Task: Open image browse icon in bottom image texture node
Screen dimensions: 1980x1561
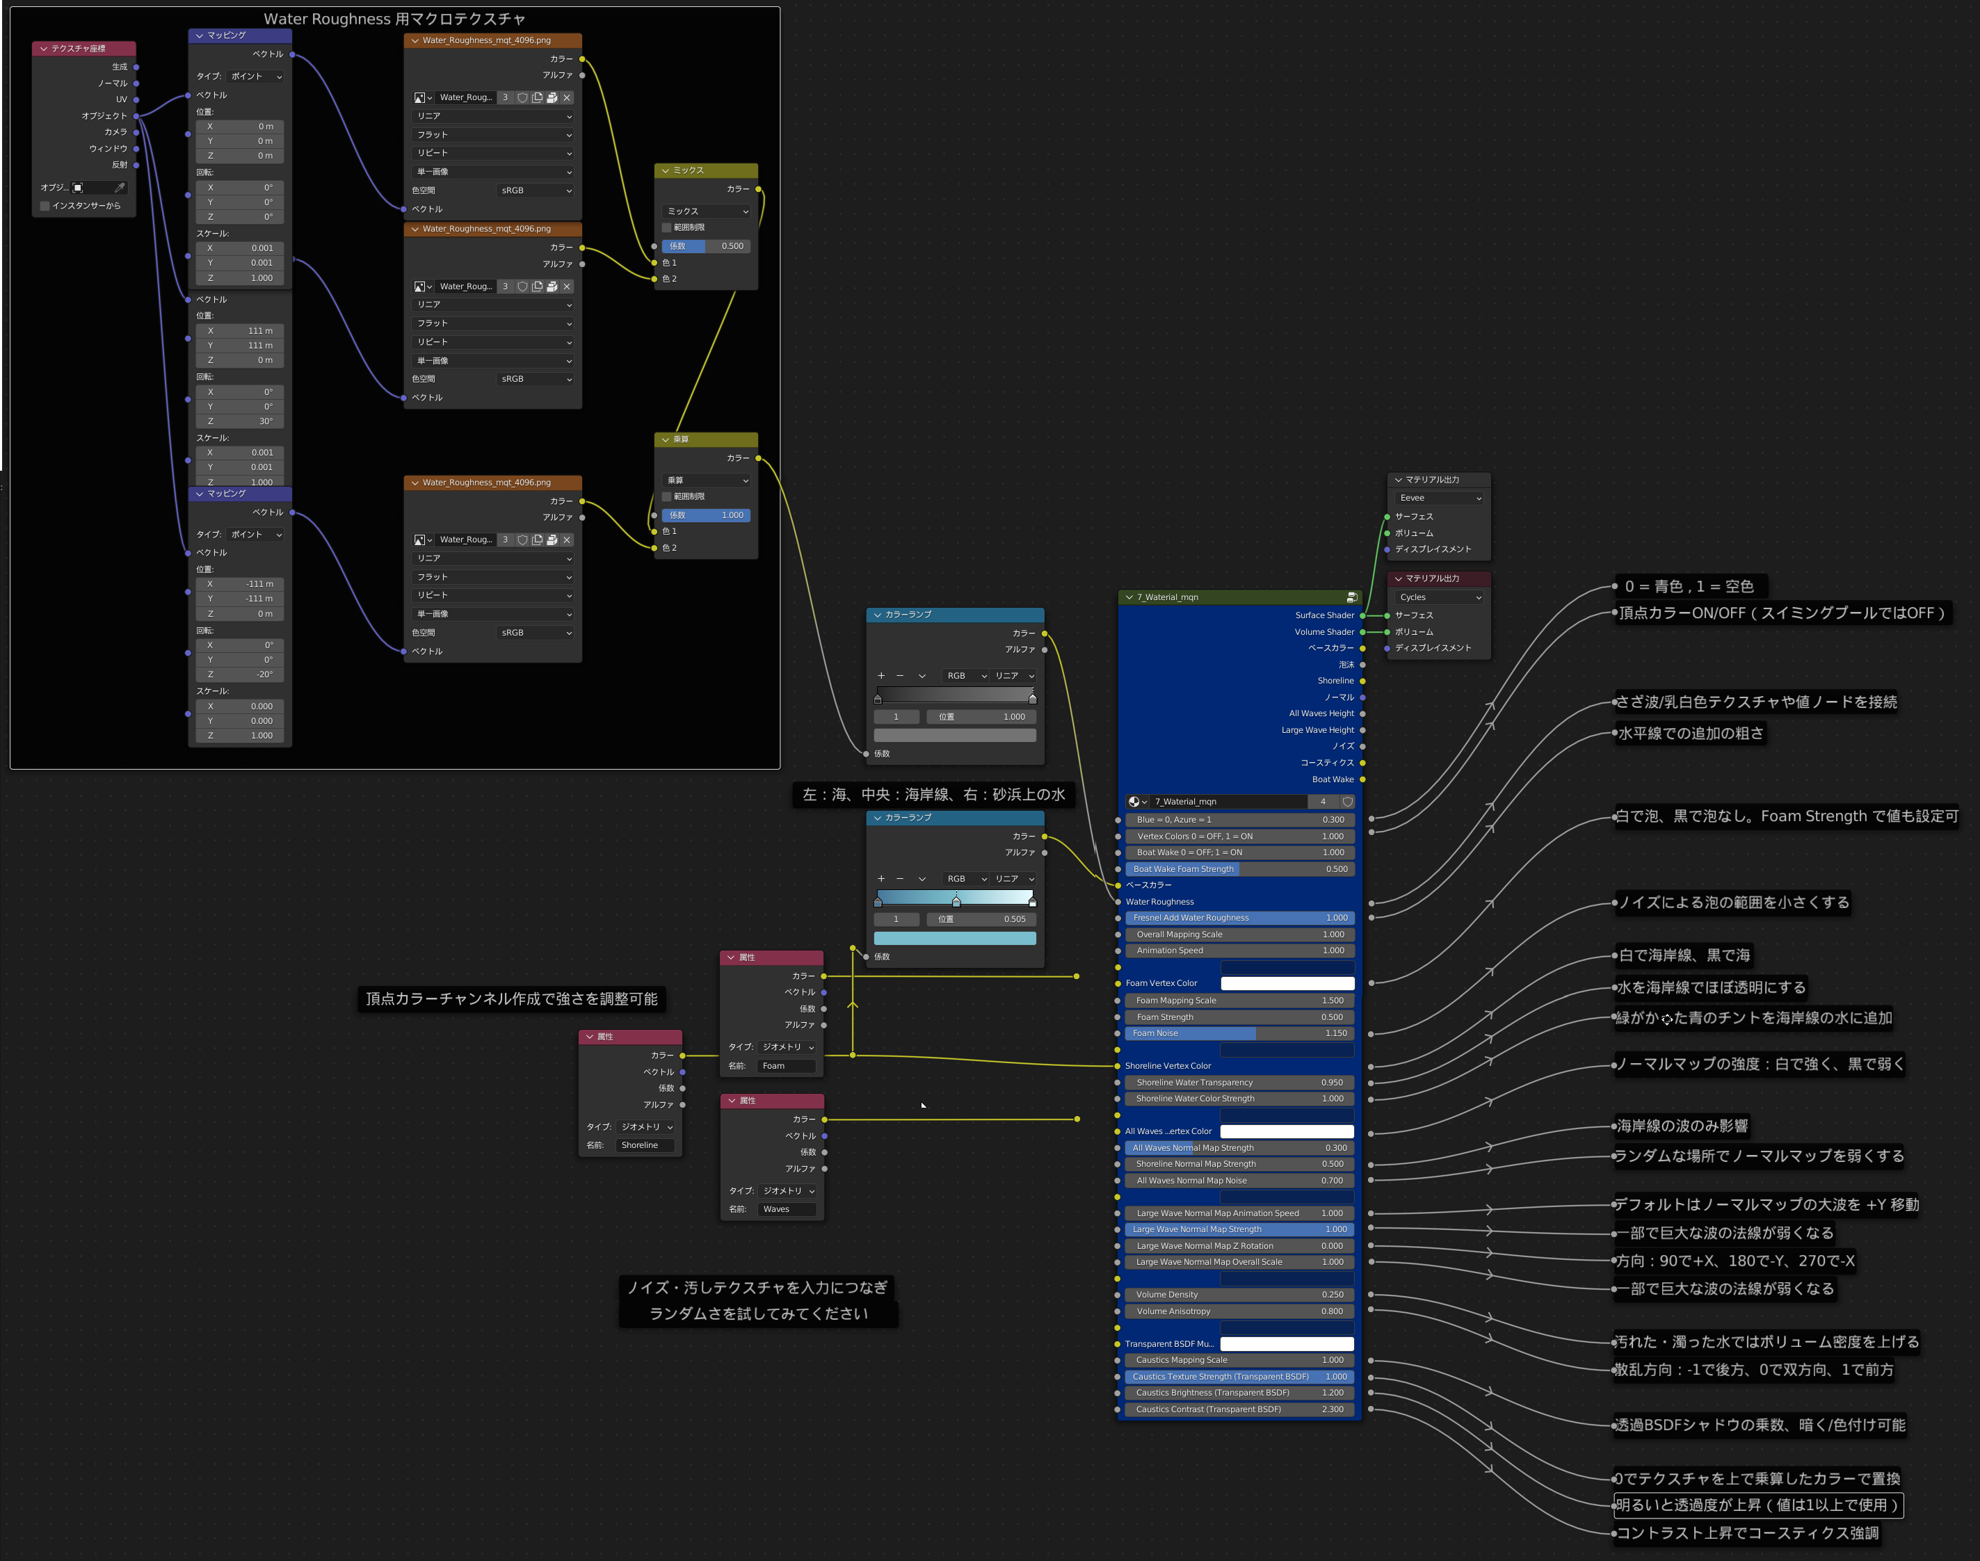Action: [x=422, y=540]
